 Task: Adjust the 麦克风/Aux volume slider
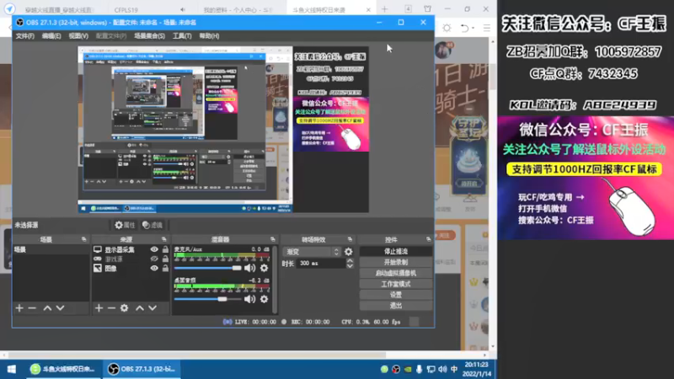click(x=207, y=268)
